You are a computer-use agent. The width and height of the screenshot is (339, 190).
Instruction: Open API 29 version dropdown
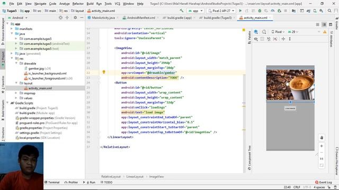click(x=293, y=32)
